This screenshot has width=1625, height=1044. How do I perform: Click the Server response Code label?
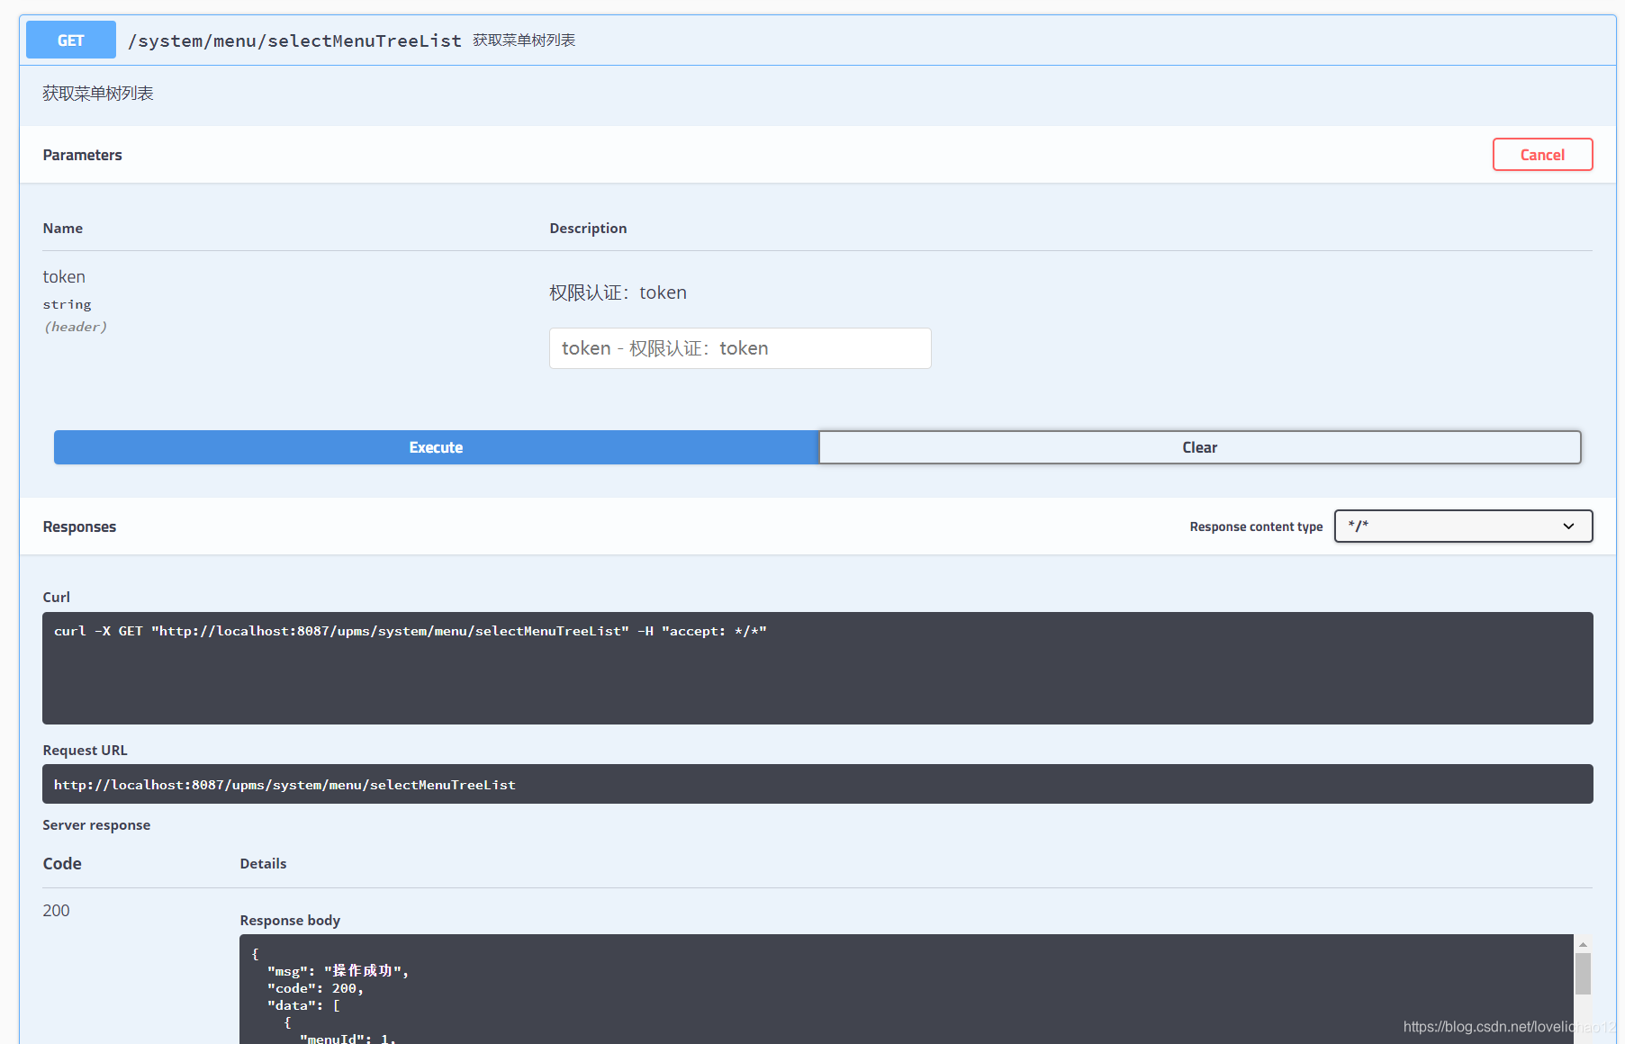click(61, 863)
